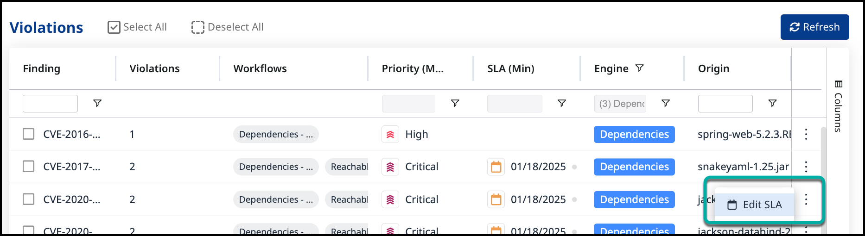Select the checkbox beside the first CVE-2020 finding
The image size is (865, 236).
(29, 199)
